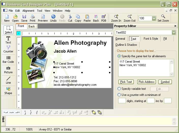179x133 pixels.
Task: Select the Text tool in left toolbar
Action: click(8, 40)
